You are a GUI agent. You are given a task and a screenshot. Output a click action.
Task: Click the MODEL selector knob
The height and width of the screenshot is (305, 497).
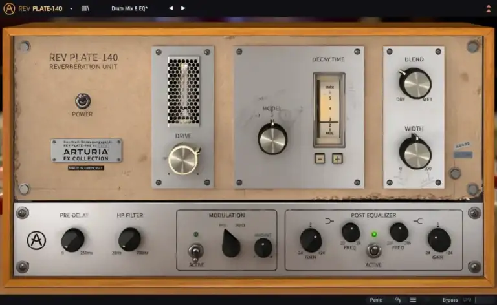(x=272, y=139)
